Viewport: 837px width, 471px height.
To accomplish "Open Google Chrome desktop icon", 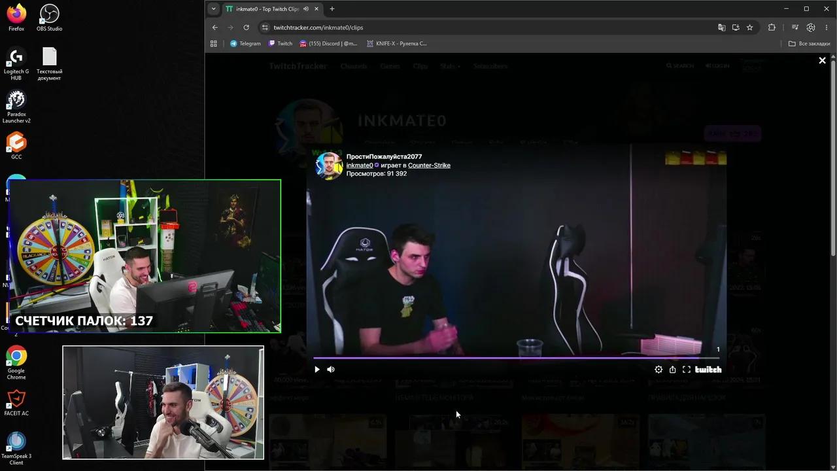I will 16,362.
